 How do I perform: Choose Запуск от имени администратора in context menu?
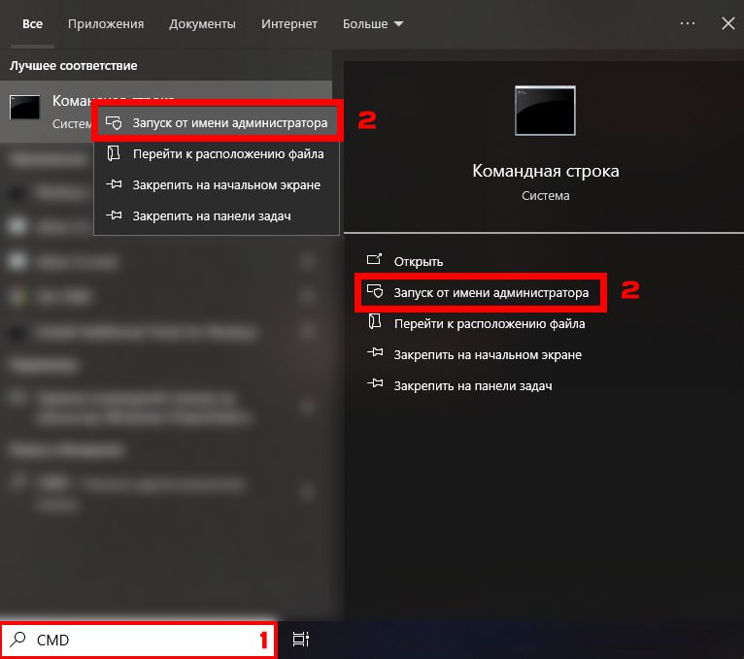click(x=229, y=123)
